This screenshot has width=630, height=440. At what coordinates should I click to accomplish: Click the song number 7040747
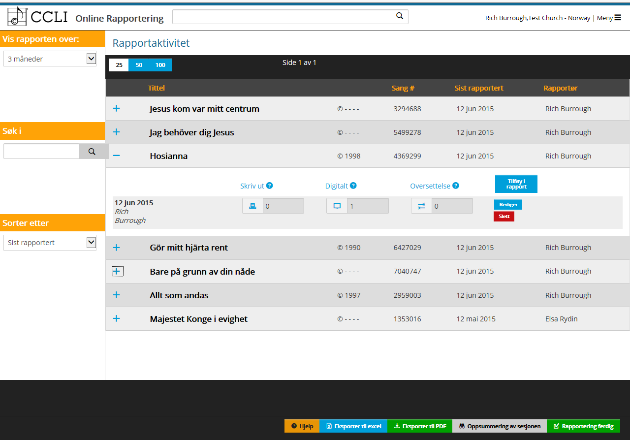pos(408,271)
